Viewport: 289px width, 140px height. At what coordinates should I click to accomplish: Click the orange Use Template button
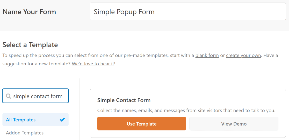pos(142,124)
